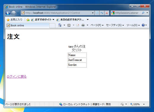154x112 pixels.
Task: Open the ページ(P) menu
Action: point(97,25)
